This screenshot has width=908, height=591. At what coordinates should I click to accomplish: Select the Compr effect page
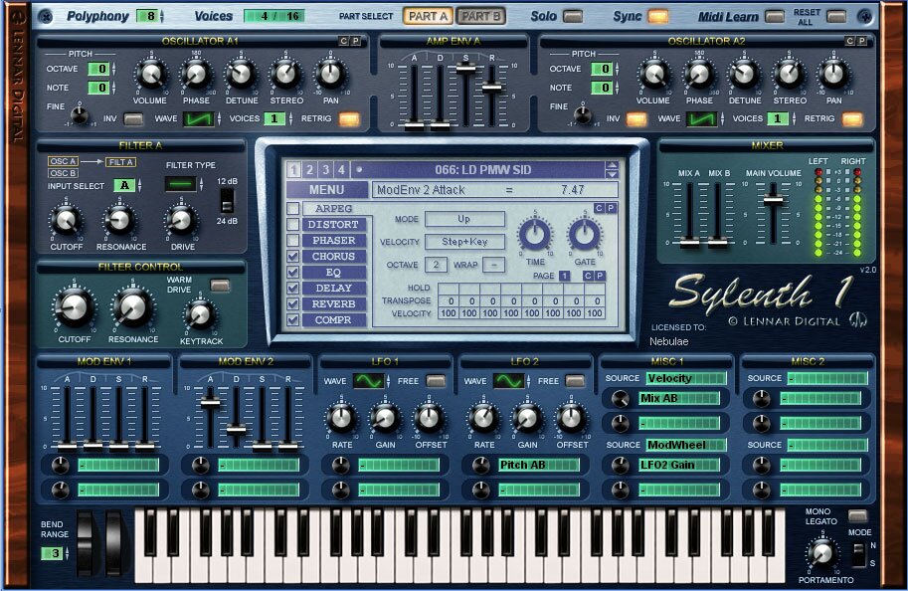333,319
